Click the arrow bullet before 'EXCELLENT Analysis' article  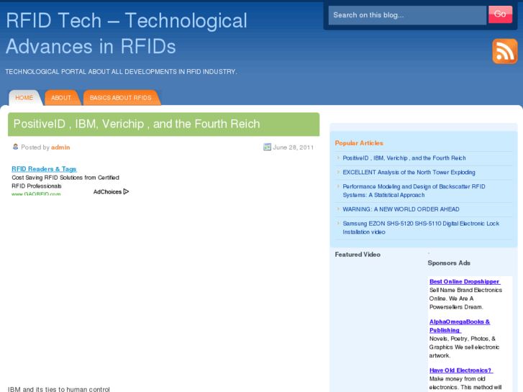[338, 172]
